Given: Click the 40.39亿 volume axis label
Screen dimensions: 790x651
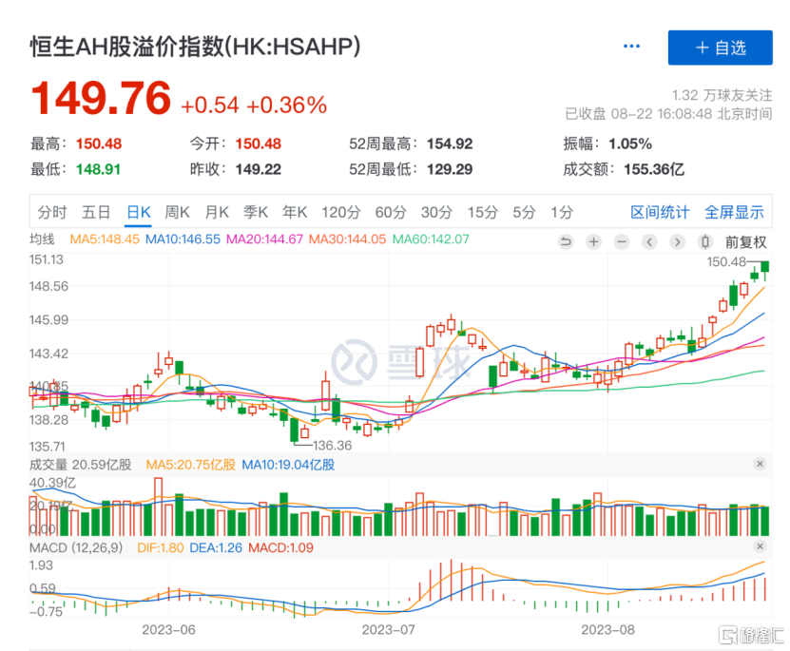Looking at the screenshot, I should pyautogui.click(x=53, y=483).
